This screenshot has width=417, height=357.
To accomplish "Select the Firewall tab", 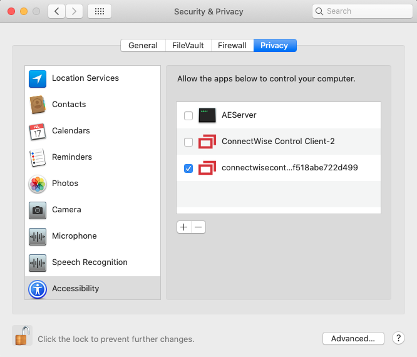I will tap(232, 46).
